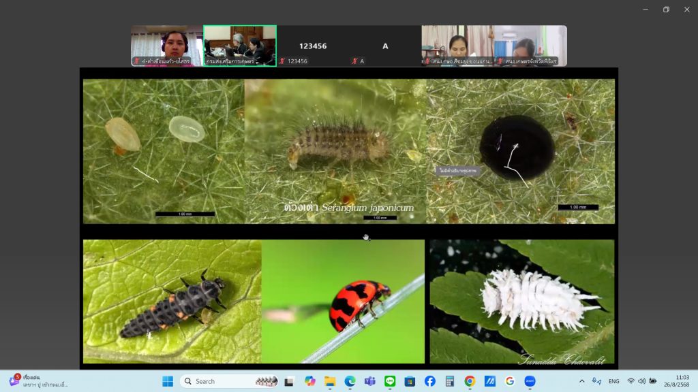Open the Facebook taskbar icon
Screen dimensions: 698x392
[429, 381]
